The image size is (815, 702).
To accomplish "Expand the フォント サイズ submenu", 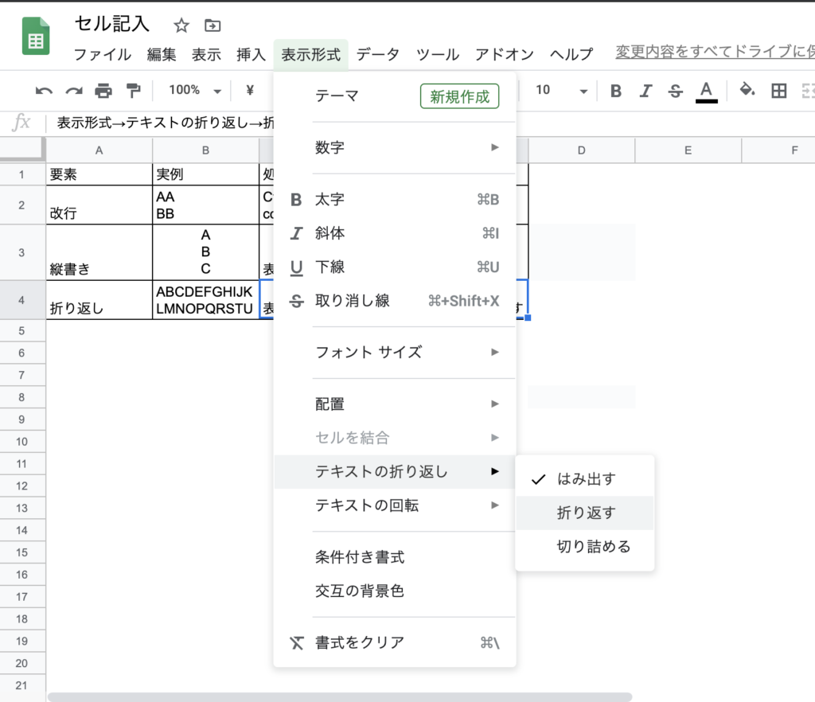I will 395,353.
